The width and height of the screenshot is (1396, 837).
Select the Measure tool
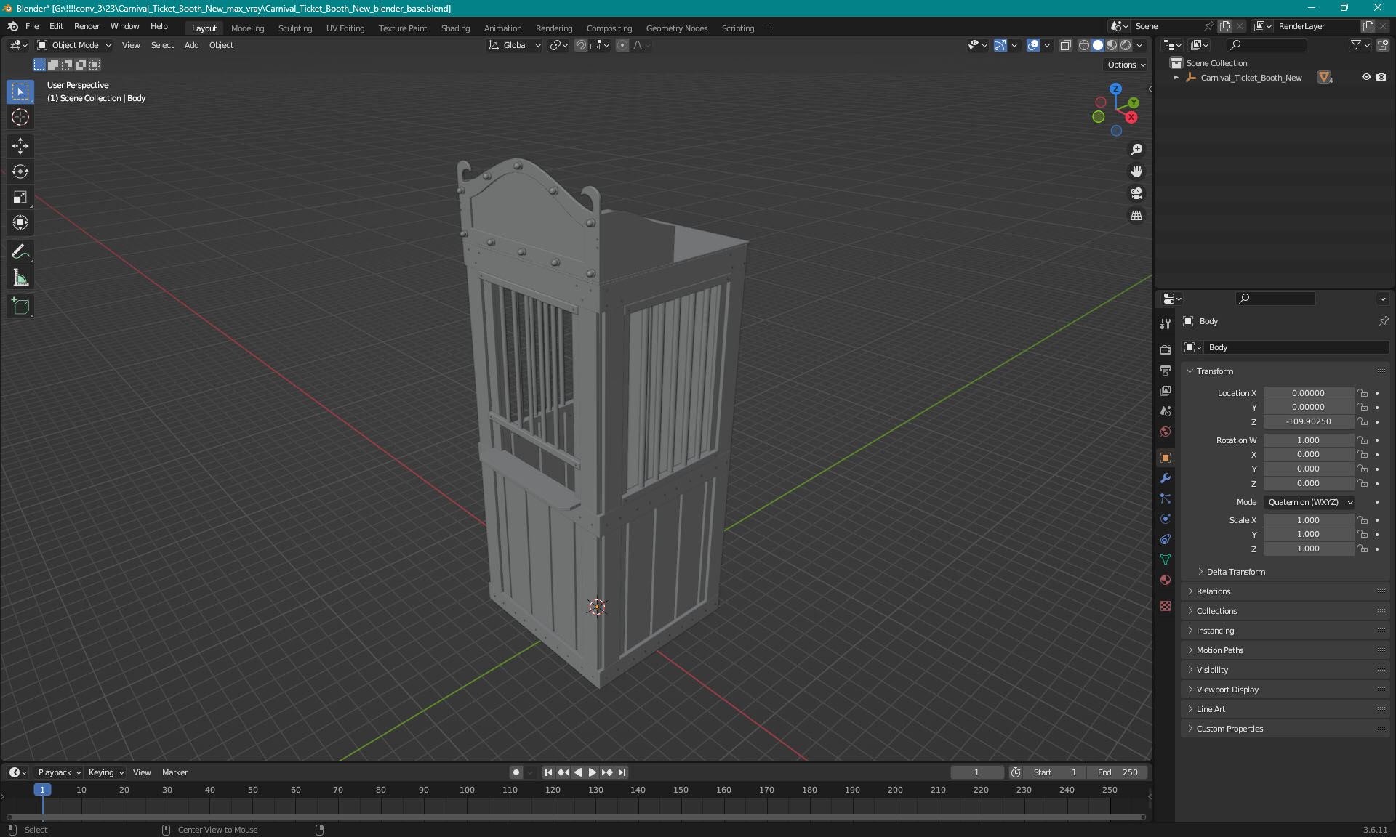[x=20, y=278]
